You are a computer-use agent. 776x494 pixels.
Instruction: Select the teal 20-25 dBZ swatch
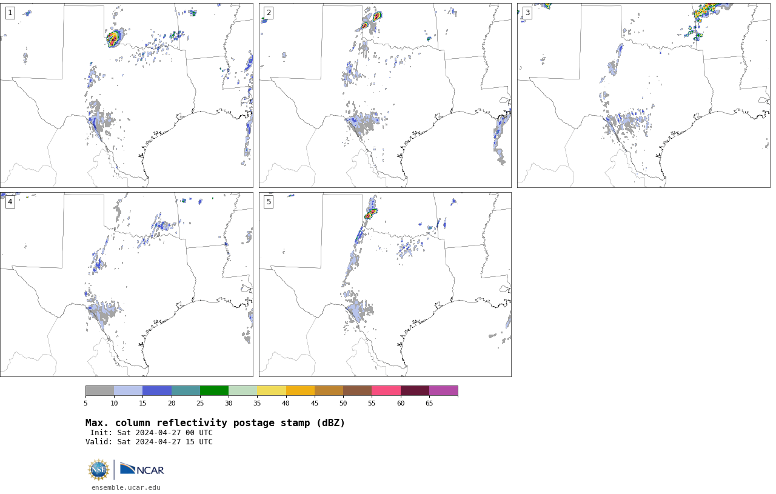pos(186,390)
